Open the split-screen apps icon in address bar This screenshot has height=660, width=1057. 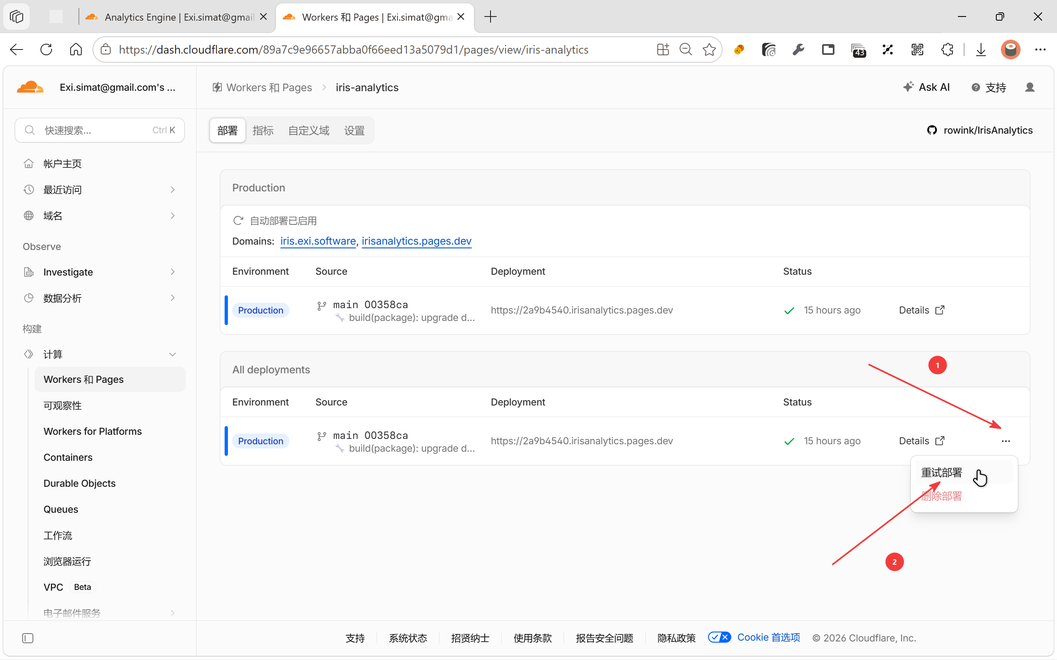(x=663, y=50)
